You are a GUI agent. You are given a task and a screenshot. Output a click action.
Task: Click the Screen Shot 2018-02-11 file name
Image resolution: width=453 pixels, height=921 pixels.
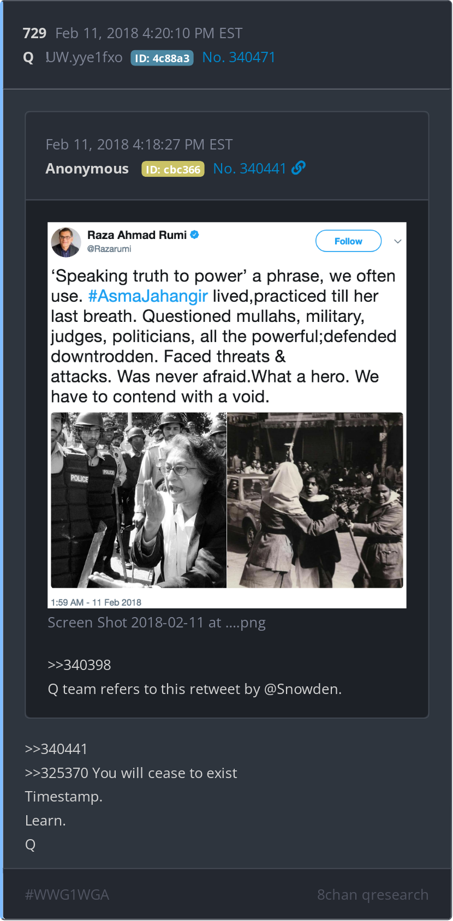point(157,623)
